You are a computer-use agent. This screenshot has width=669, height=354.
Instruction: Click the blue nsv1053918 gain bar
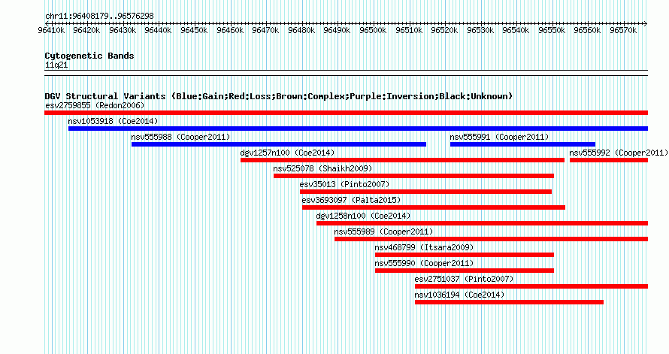pyautogui.click(x=358, y=129)
